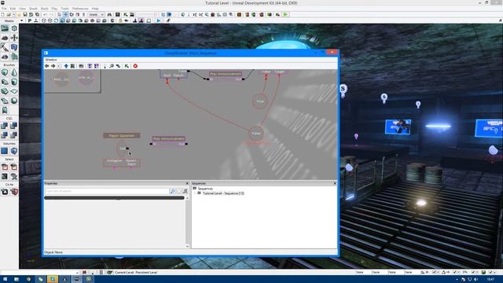Image resolution: width=503 pixels, height=283 pixels.
Task: Create a new level from main toolbar
Action: pos(3,14)
